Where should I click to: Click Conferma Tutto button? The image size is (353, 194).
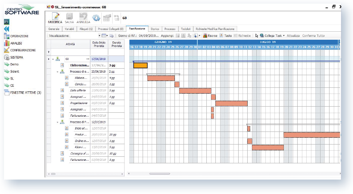[x=313, y=36]
